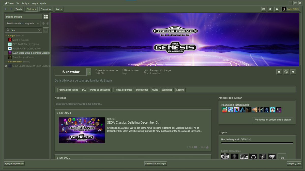This screenshot has width=305, height=171.
Task: Open the Steam menu
Action: point(9,3)
